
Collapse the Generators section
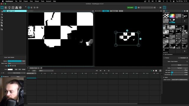(x=164, y=13)
